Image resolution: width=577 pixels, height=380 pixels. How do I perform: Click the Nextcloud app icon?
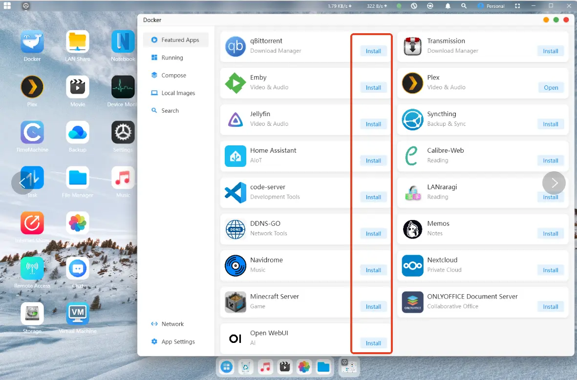412,266
